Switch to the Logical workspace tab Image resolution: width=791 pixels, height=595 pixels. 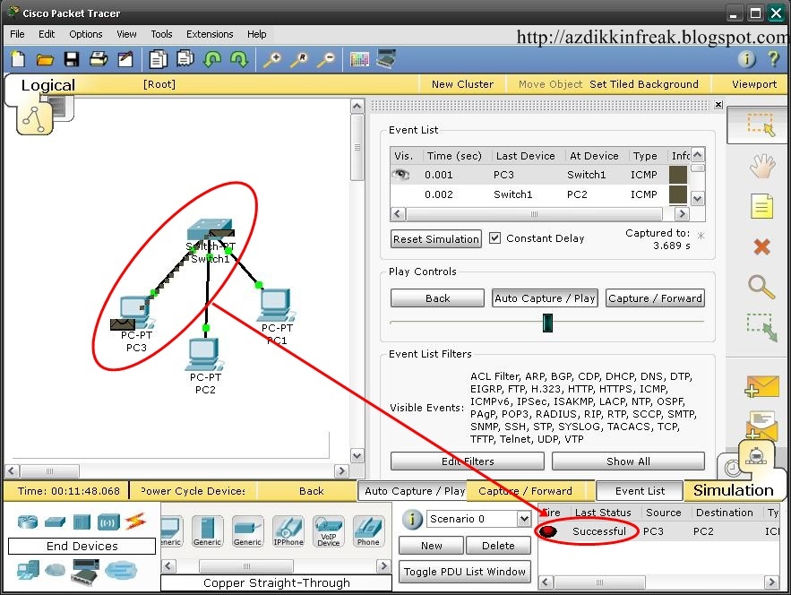47,85
